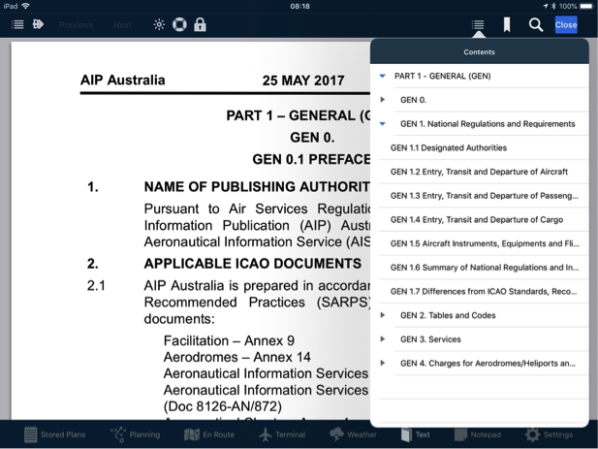Image resolution: width=598 pixels, height=449 pixels.
Task: Select GEN 3. Services row
Action: pos(480,339)
